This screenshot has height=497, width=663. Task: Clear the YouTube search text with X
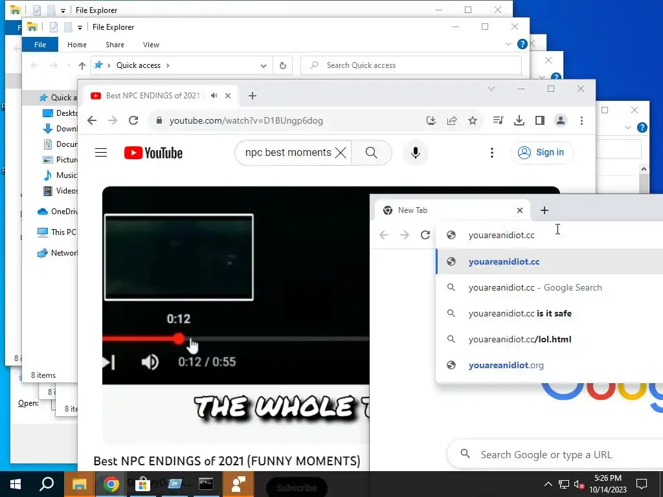click(x=341, y=153)
